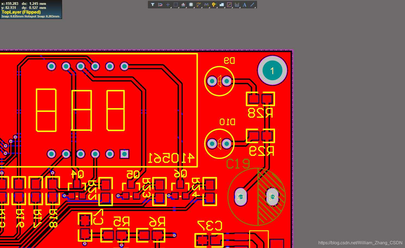405x248 pixels.
Task: Start interactive routing with the route tool
Action: 199,5
